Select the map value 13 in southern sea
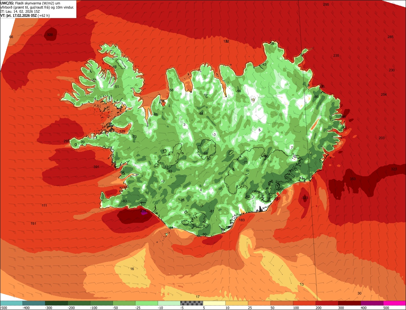This screenshot has width=406, height=310. click(x=302, y=285)
